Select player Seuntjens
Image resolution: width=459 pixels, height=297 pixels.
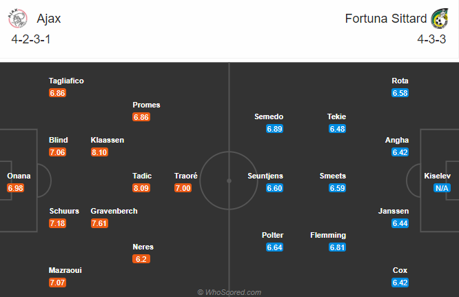265,176
